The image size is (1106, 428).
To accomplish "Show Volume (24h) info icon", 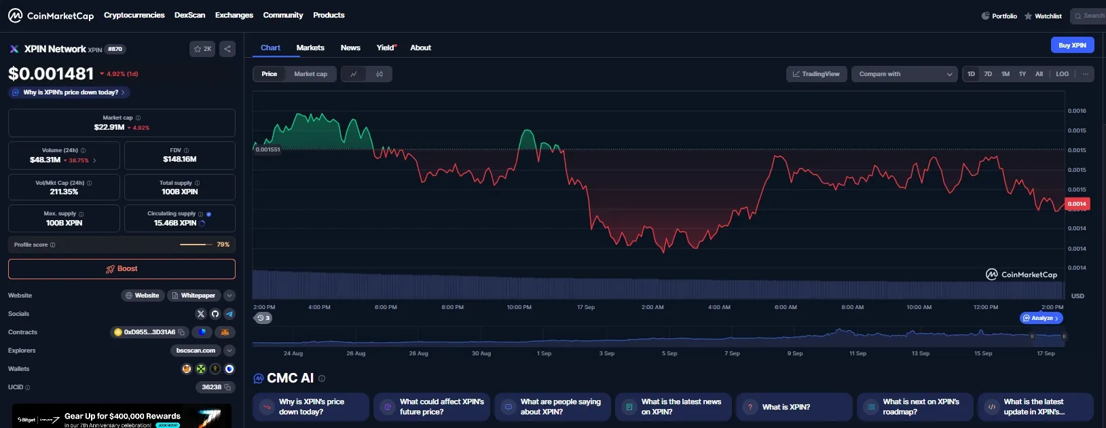I will [x=84, y=150].
